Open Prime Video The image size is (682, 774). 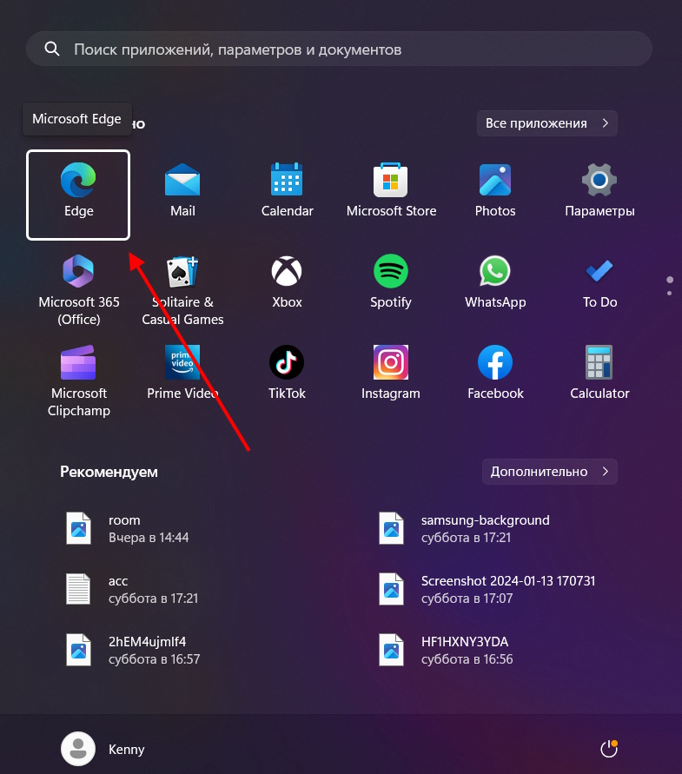tap(182, 374)
